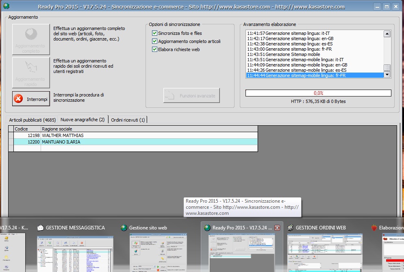The width and height of the screenshot is (404, 272).
Task: Select log entry 11:41:57 Generazione sitemap lingua: it-IT
Action: coord(315,33)
